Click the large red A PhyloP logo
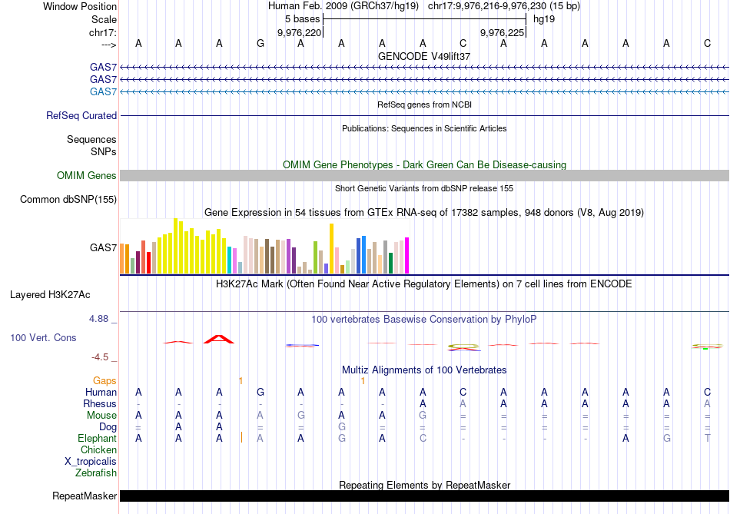This screenshot has height=514, width=730. click(x=219, y=339)
